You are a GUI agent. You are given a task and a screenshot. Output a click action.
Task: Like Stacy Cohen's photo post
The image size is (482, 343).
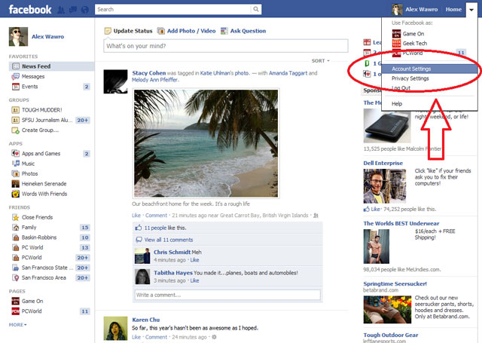[136, 216]
